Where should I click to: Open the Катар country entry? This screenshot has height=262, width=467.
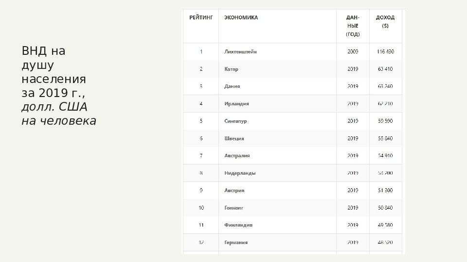coord(231,69)
